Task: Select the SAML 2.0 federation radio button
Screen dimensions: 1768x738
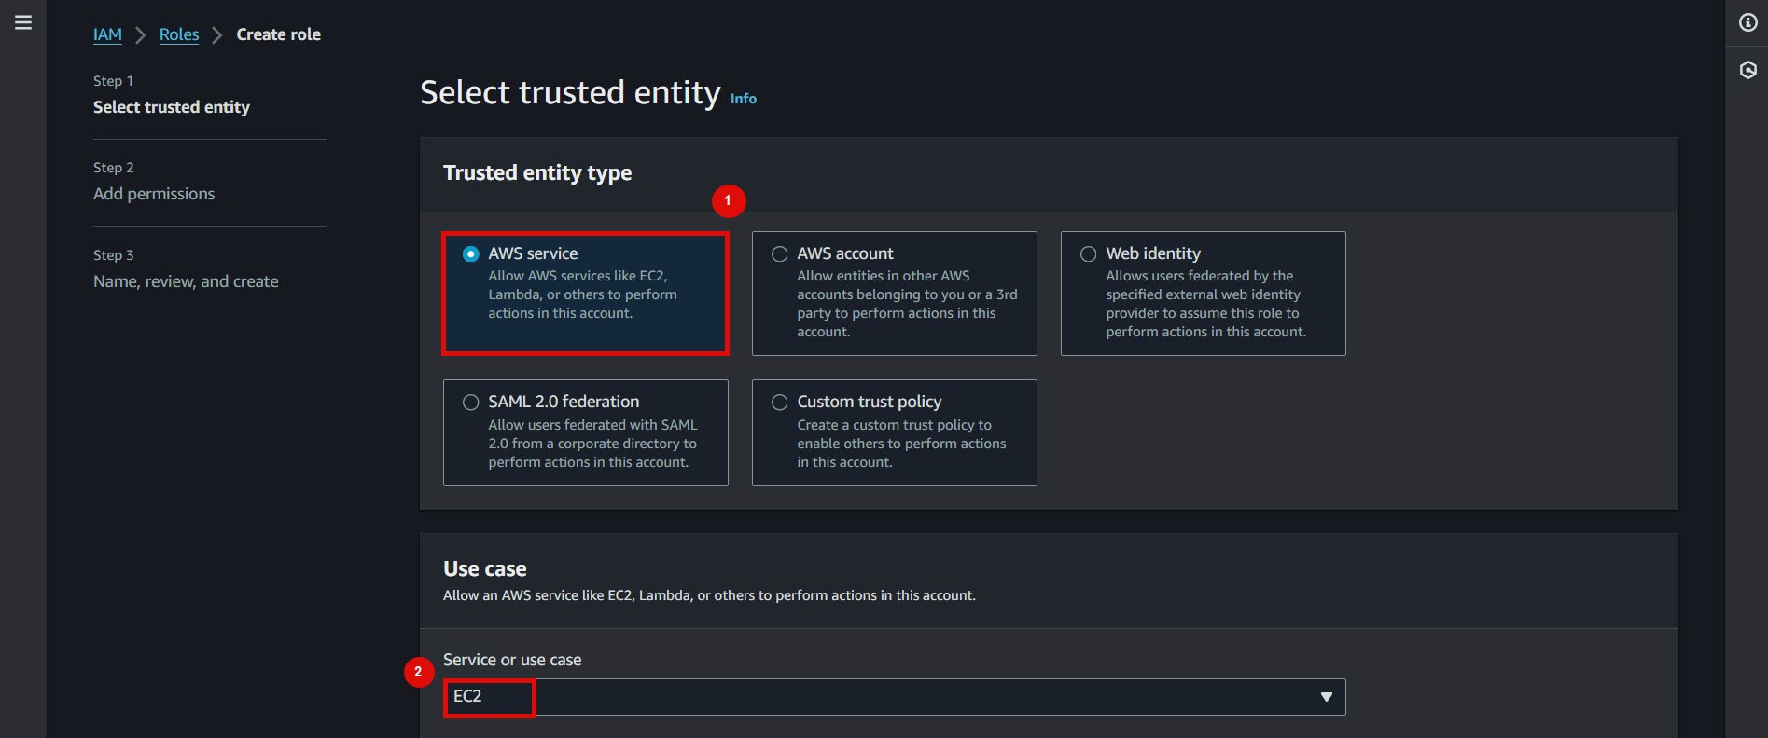Action: pos(471,402)
